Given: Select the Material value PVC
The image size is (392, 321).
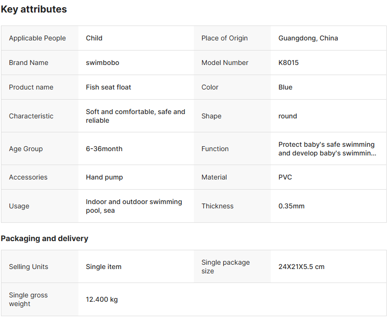Looking at the screenshot, I should point(285,177).
